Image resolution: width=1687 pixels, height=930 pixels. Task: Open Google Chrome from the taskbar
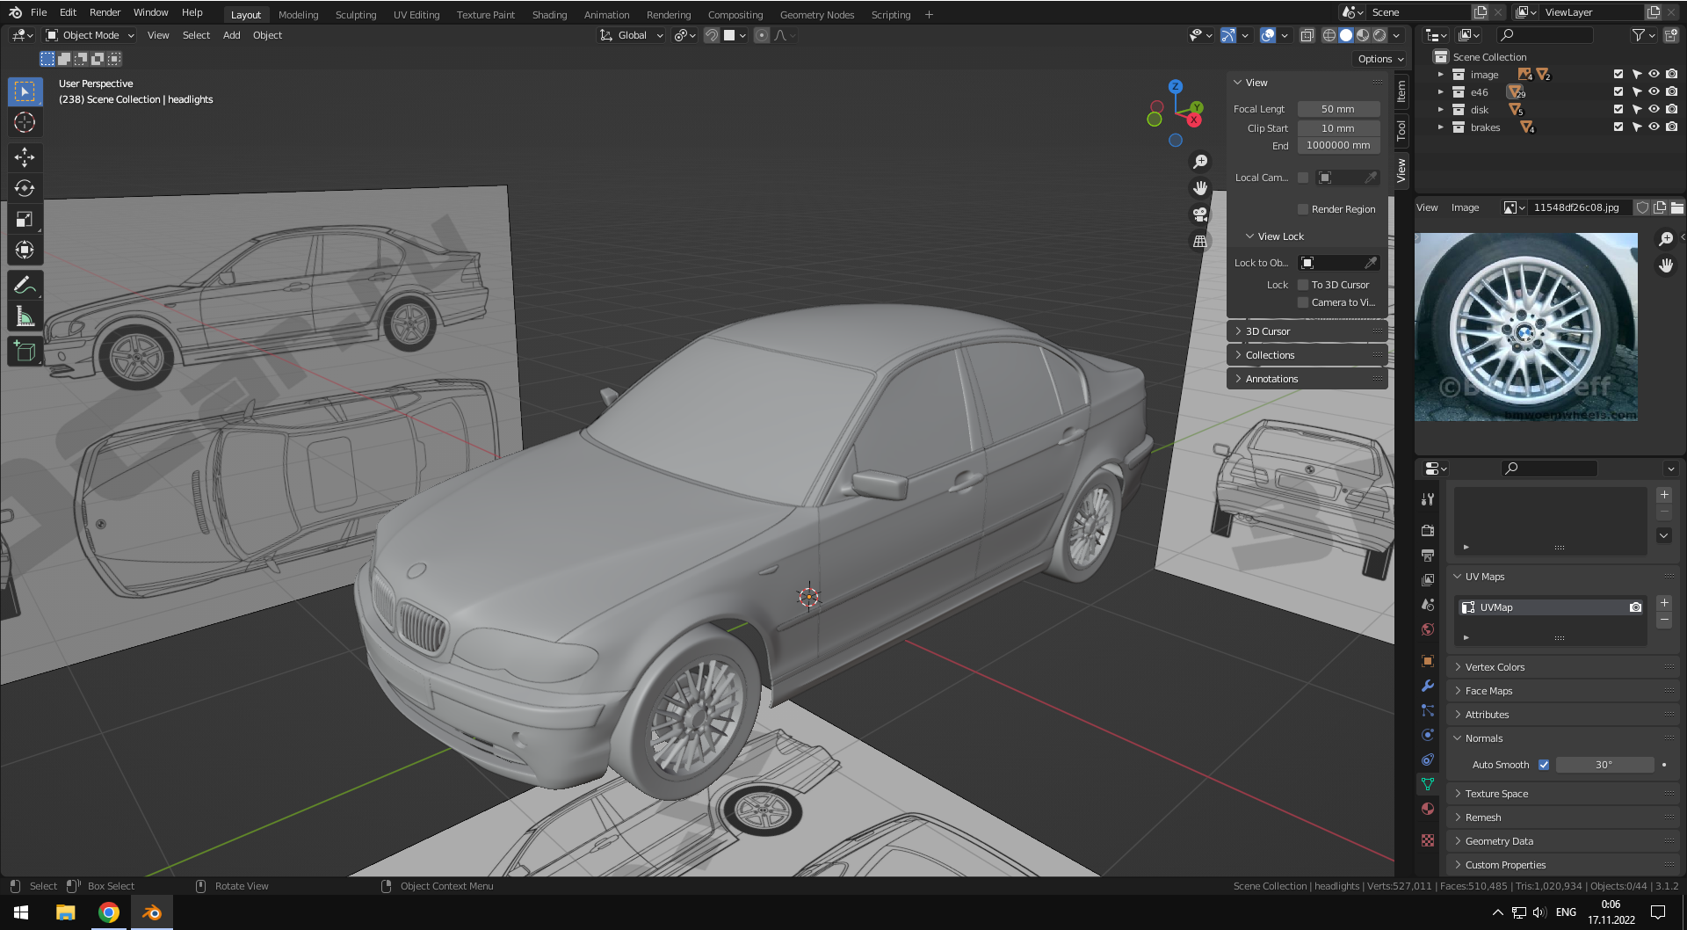click(108, 912)
